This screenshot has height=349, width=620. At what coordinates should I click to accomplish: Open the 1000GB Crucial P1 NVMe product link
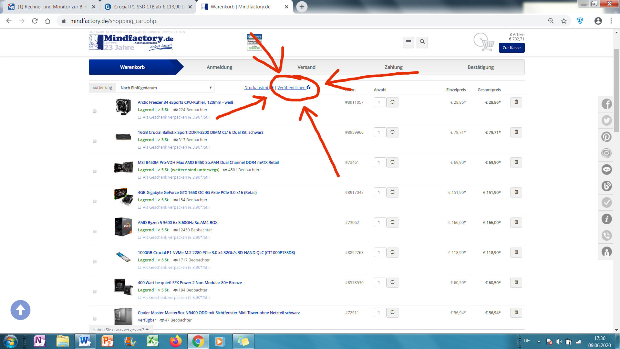(x=216, y=253)
